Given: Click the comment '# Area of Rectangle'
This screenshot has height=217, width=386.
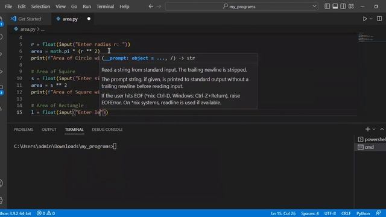Looking at the screenshot, I should (x=57, y=105).
